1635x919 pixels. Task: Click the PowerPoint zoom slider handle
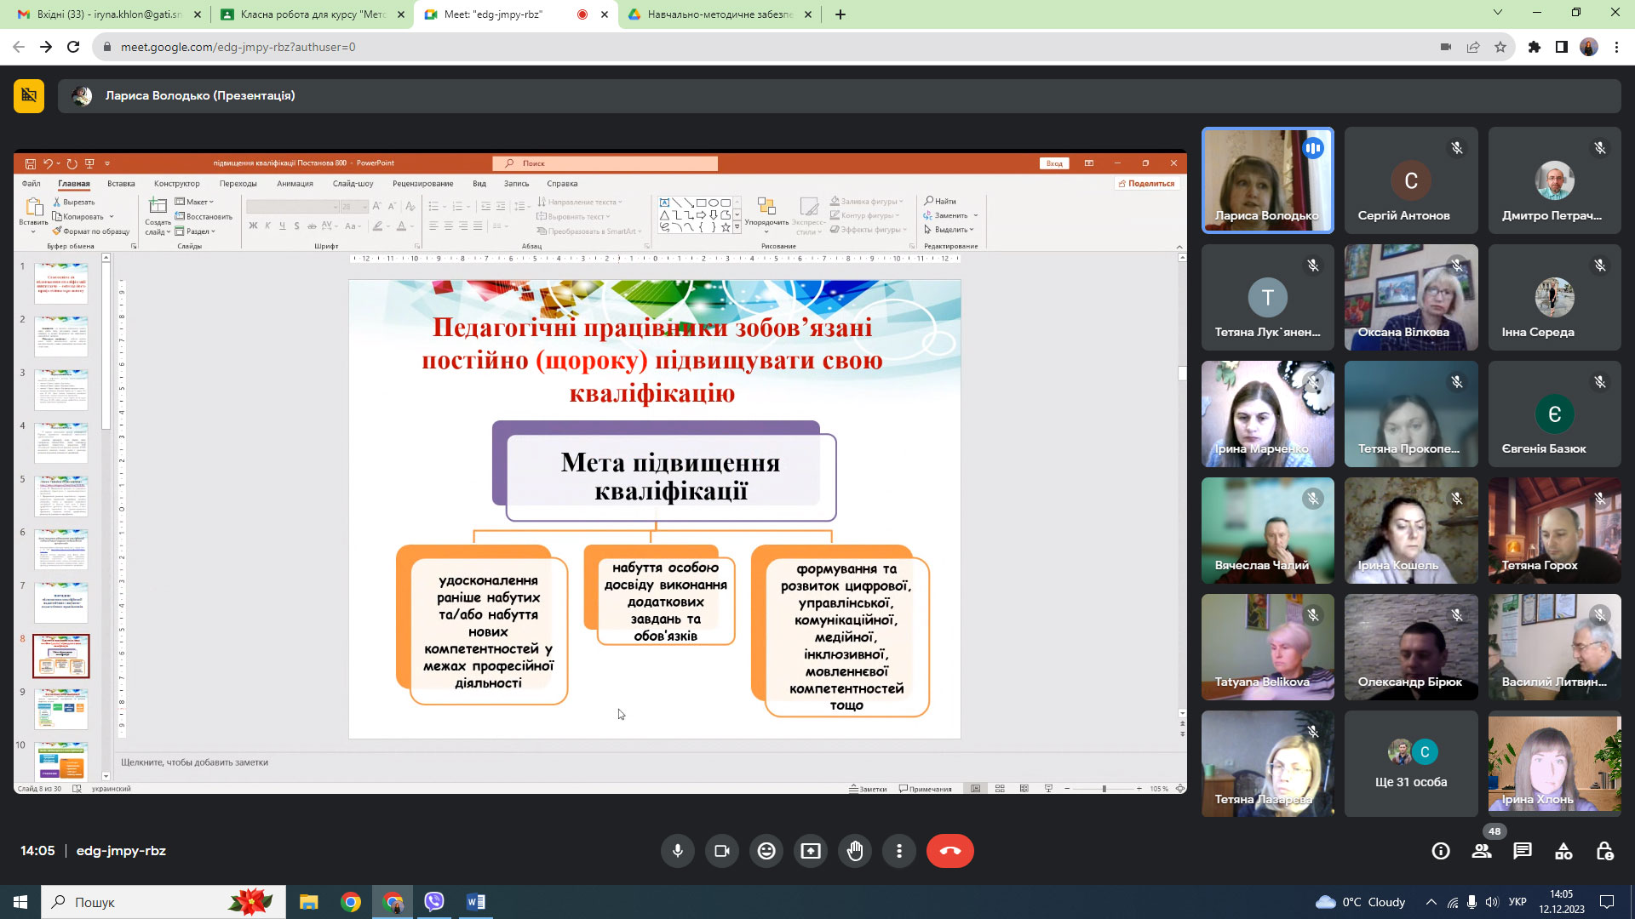click(1104, 789)
